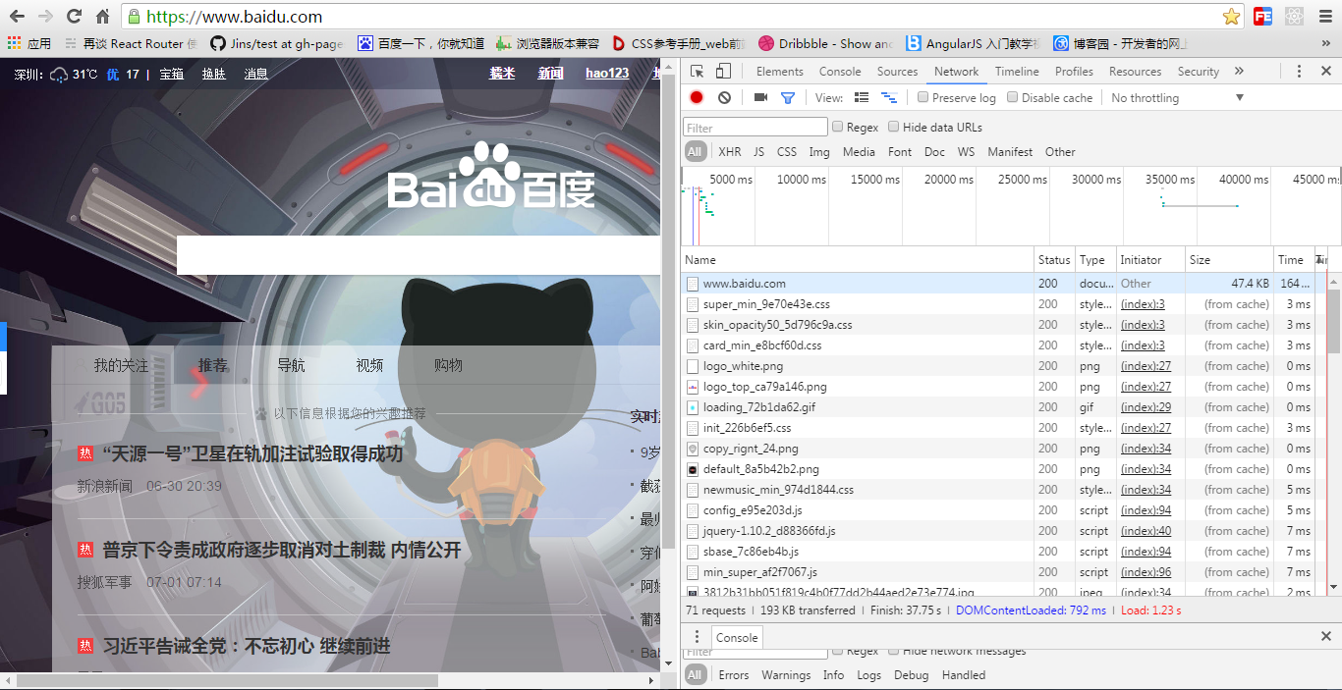Image resolution: width=1342 pixels, height=690 pixels.
Task: Filter network requests by JS
Action: tap(758, 152)
